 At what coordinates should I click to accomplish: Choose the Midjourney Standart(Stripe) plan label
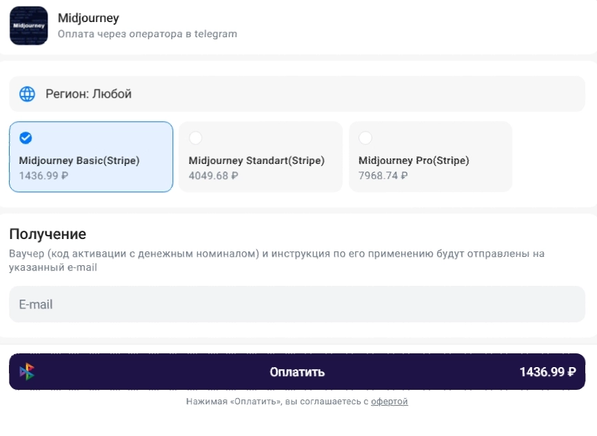(256, 160)
